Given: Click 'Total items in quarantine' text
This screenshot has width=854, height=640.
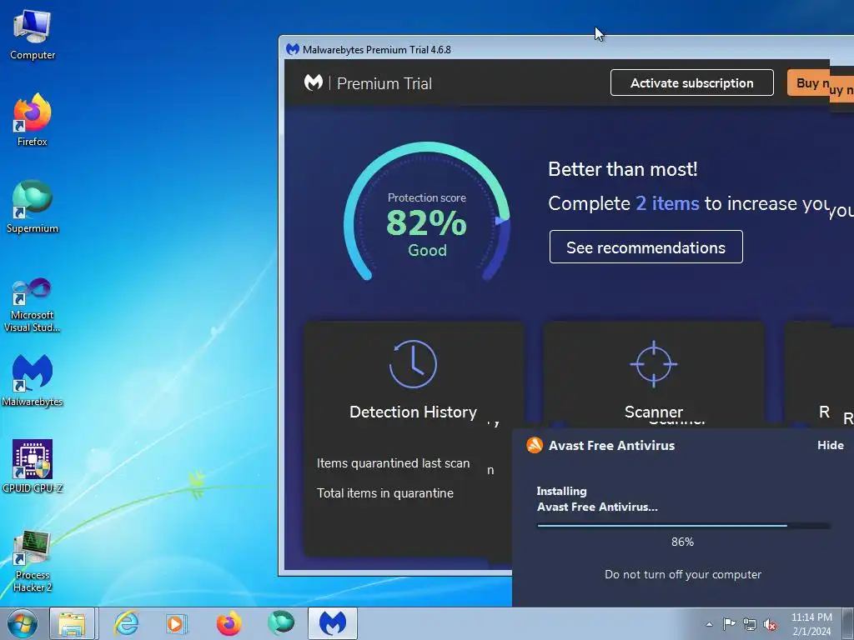Looking at the screenshot, I should point(385,493).
